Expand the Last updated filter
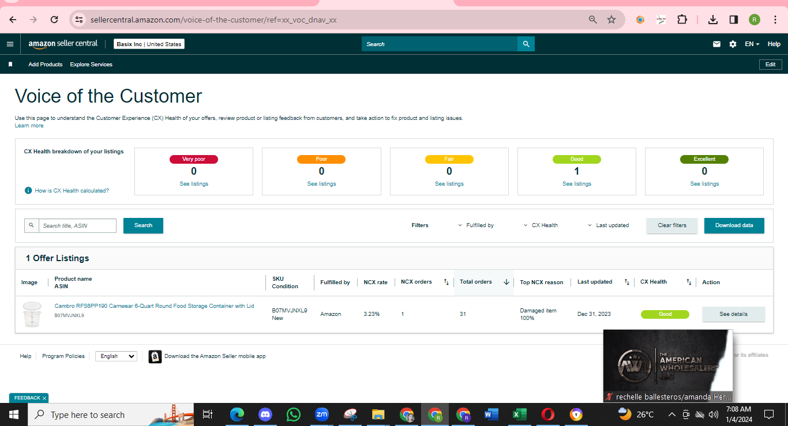The width and height of the screenshot is (788, 426). [x=609, y=225]
